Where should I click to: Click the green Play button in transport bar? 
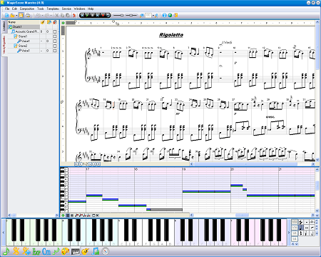click(87, 15)
